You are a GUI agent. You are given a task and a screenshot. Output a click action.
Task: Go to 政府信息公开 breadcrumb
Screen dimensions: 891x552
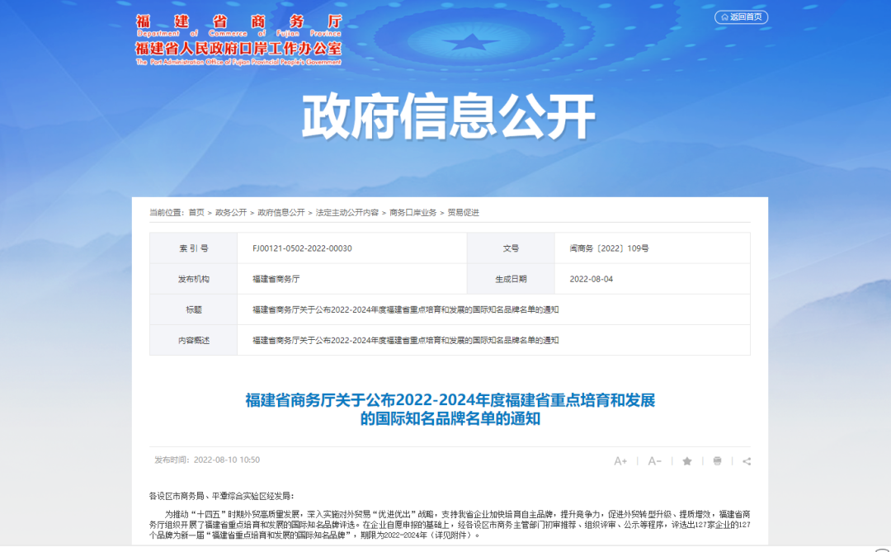point(281,213)
